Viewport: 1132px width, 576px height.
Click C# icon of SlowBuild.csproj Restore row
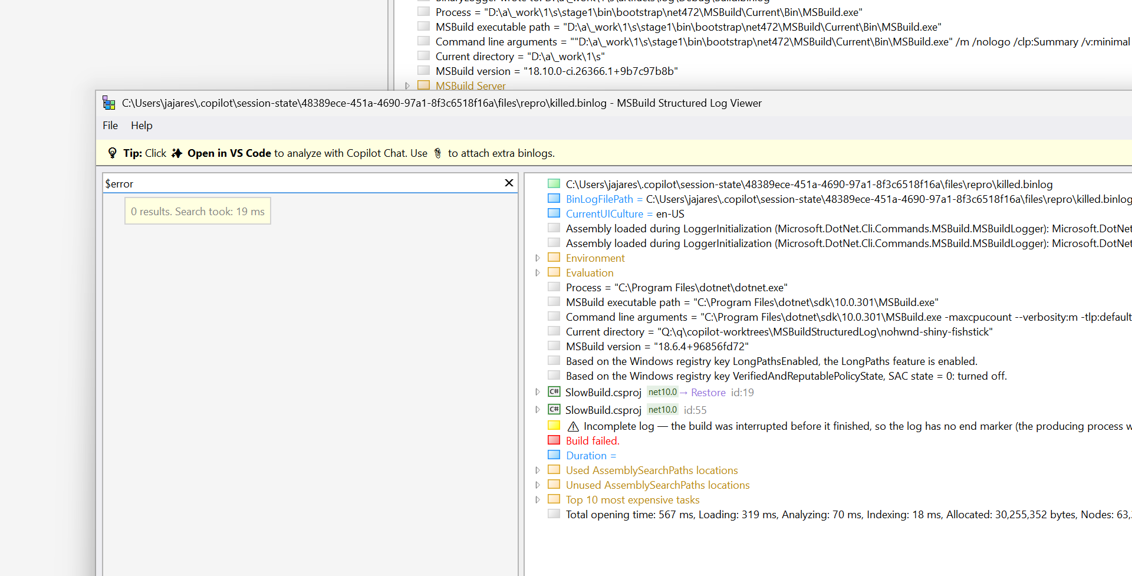click(x=554, y=392)
